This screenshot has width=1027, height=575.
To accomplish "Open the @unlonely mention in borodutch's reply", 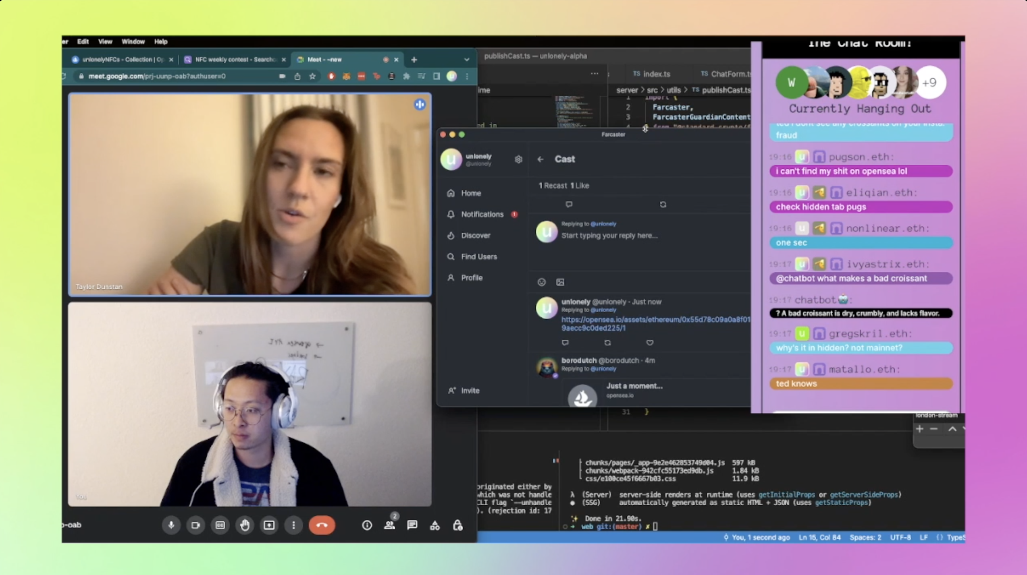I will pos(603,369).
